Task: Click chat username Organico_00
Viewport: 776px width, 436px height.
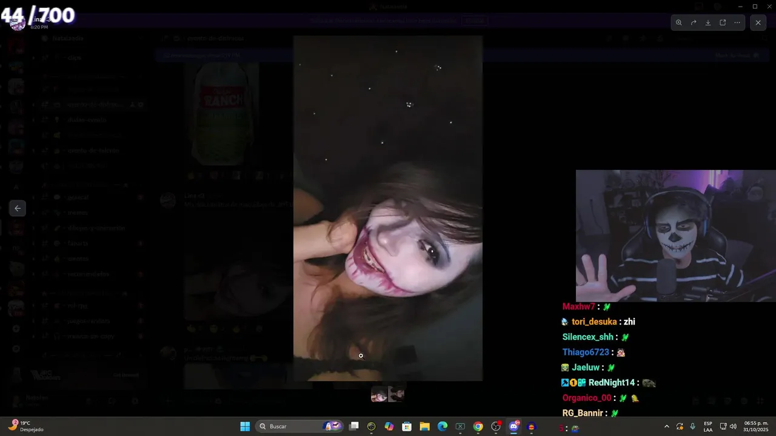Action: click(587, 398)
